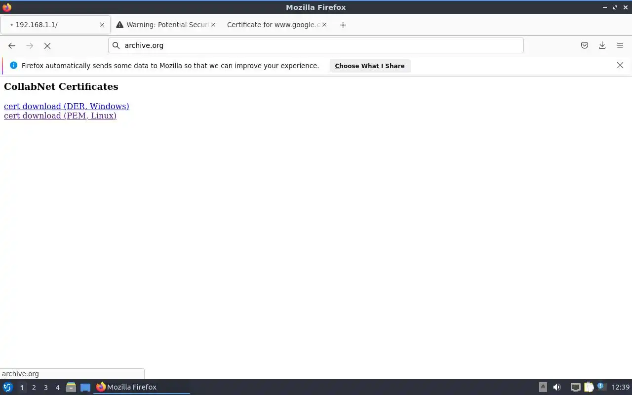Switch to workspace 2
The width and height of the screenshot is (632, 395).
(x=34, y=388)
